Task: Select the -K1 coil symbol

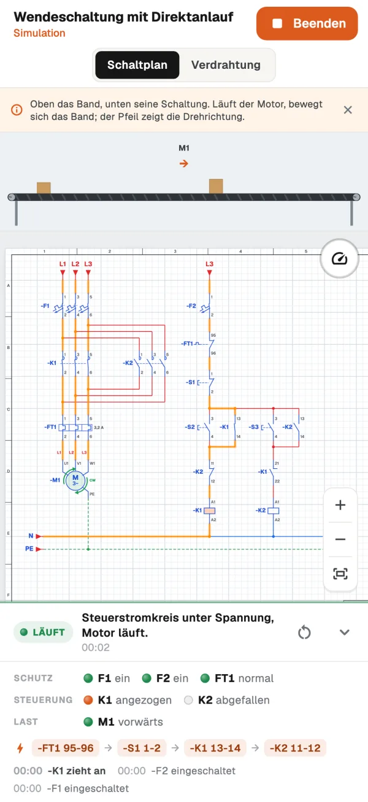Action: [209, 511]
